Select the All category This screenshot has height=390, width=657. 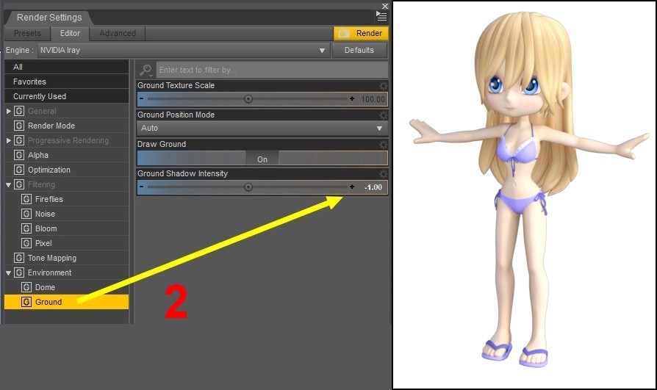(66, 67)
